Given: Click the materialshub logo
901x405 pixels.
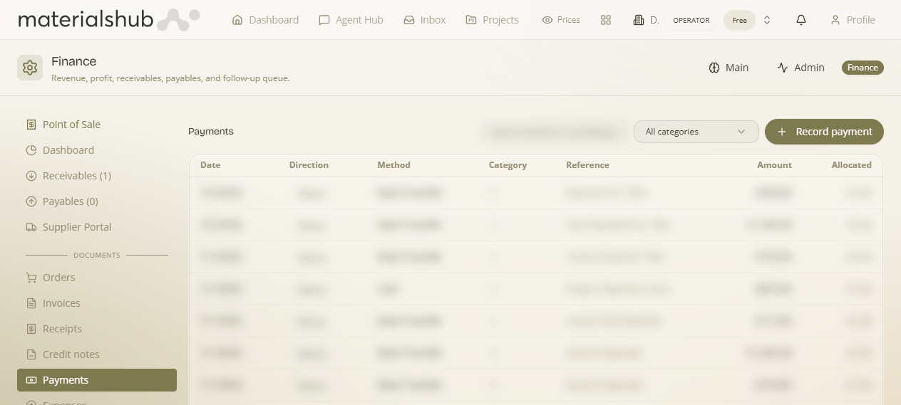Looking at the screenshot, I should pos(108,20).
